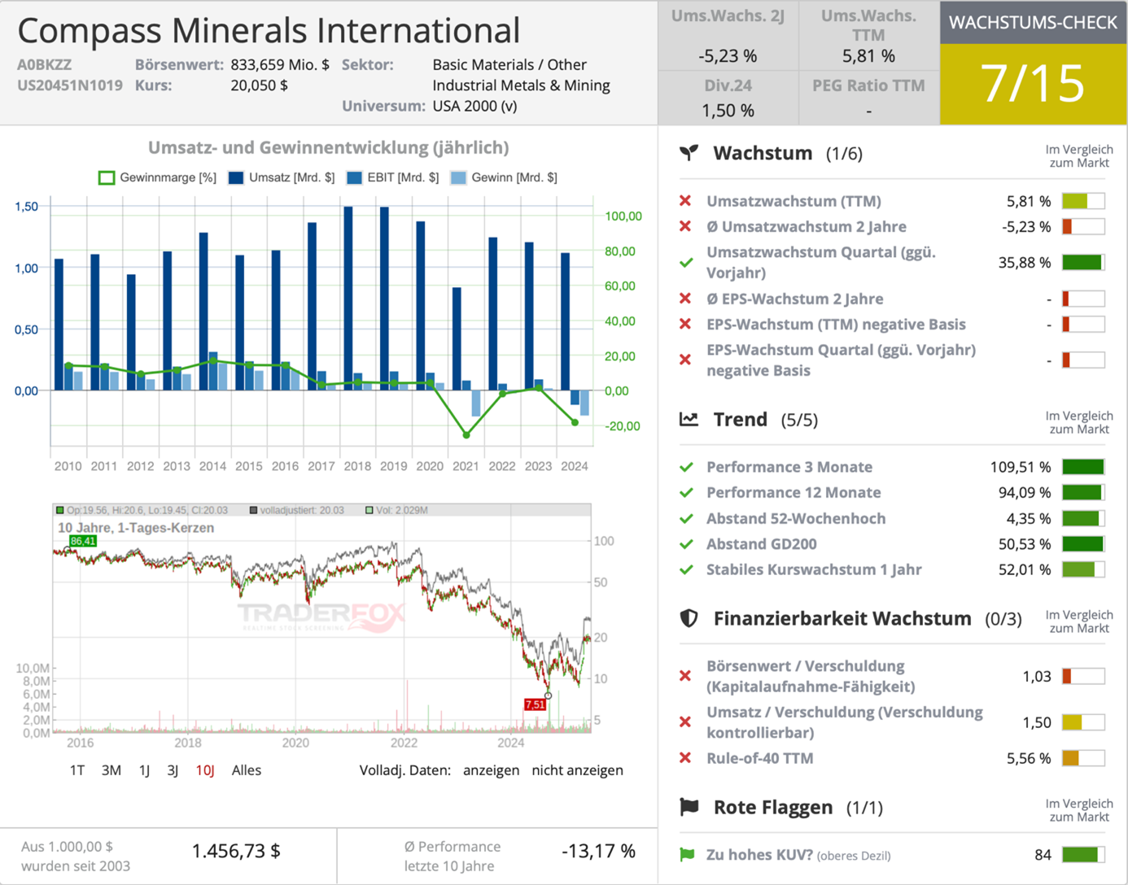Click the Universum value USA 2000 (v)
The width and height of the screenshot is (1128, 885).
pyautogui.click(x=474, y=106)
